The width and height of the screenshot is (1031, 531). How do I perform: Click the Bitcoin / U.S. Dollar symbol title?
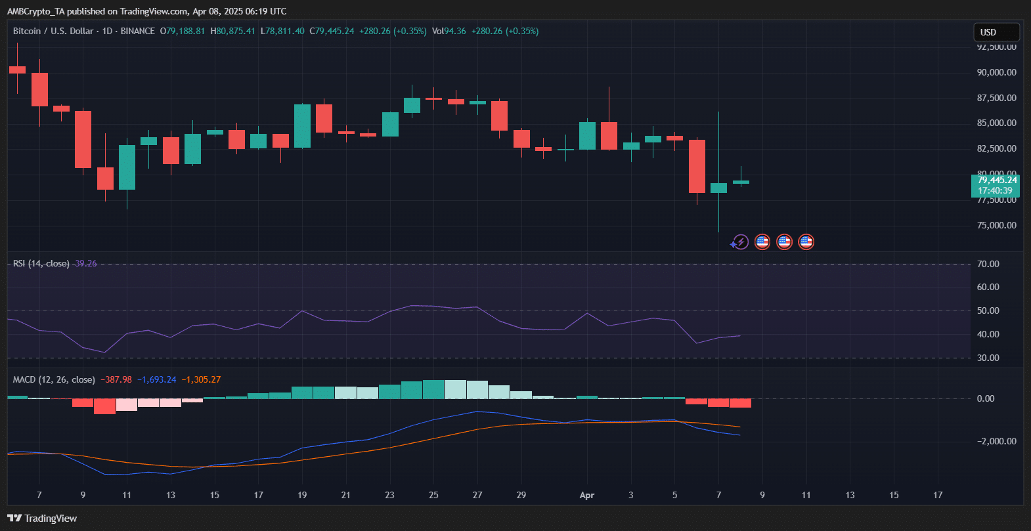pos(53,32)
